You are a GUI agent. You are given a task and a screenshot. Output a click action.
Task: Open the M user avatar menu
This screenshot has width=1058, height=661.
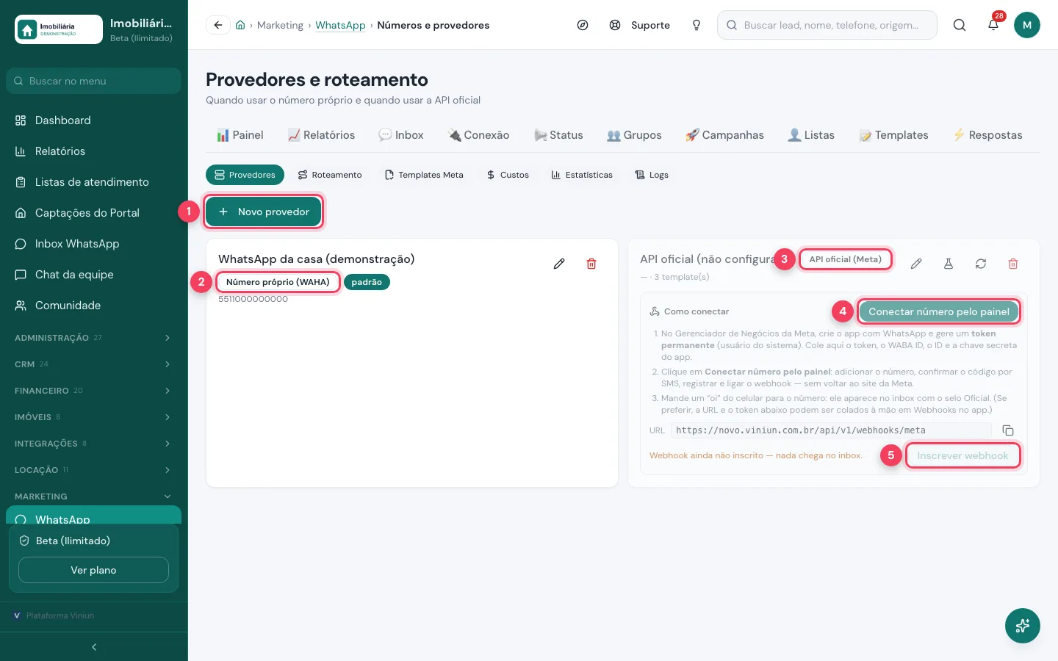[1027, 25]
